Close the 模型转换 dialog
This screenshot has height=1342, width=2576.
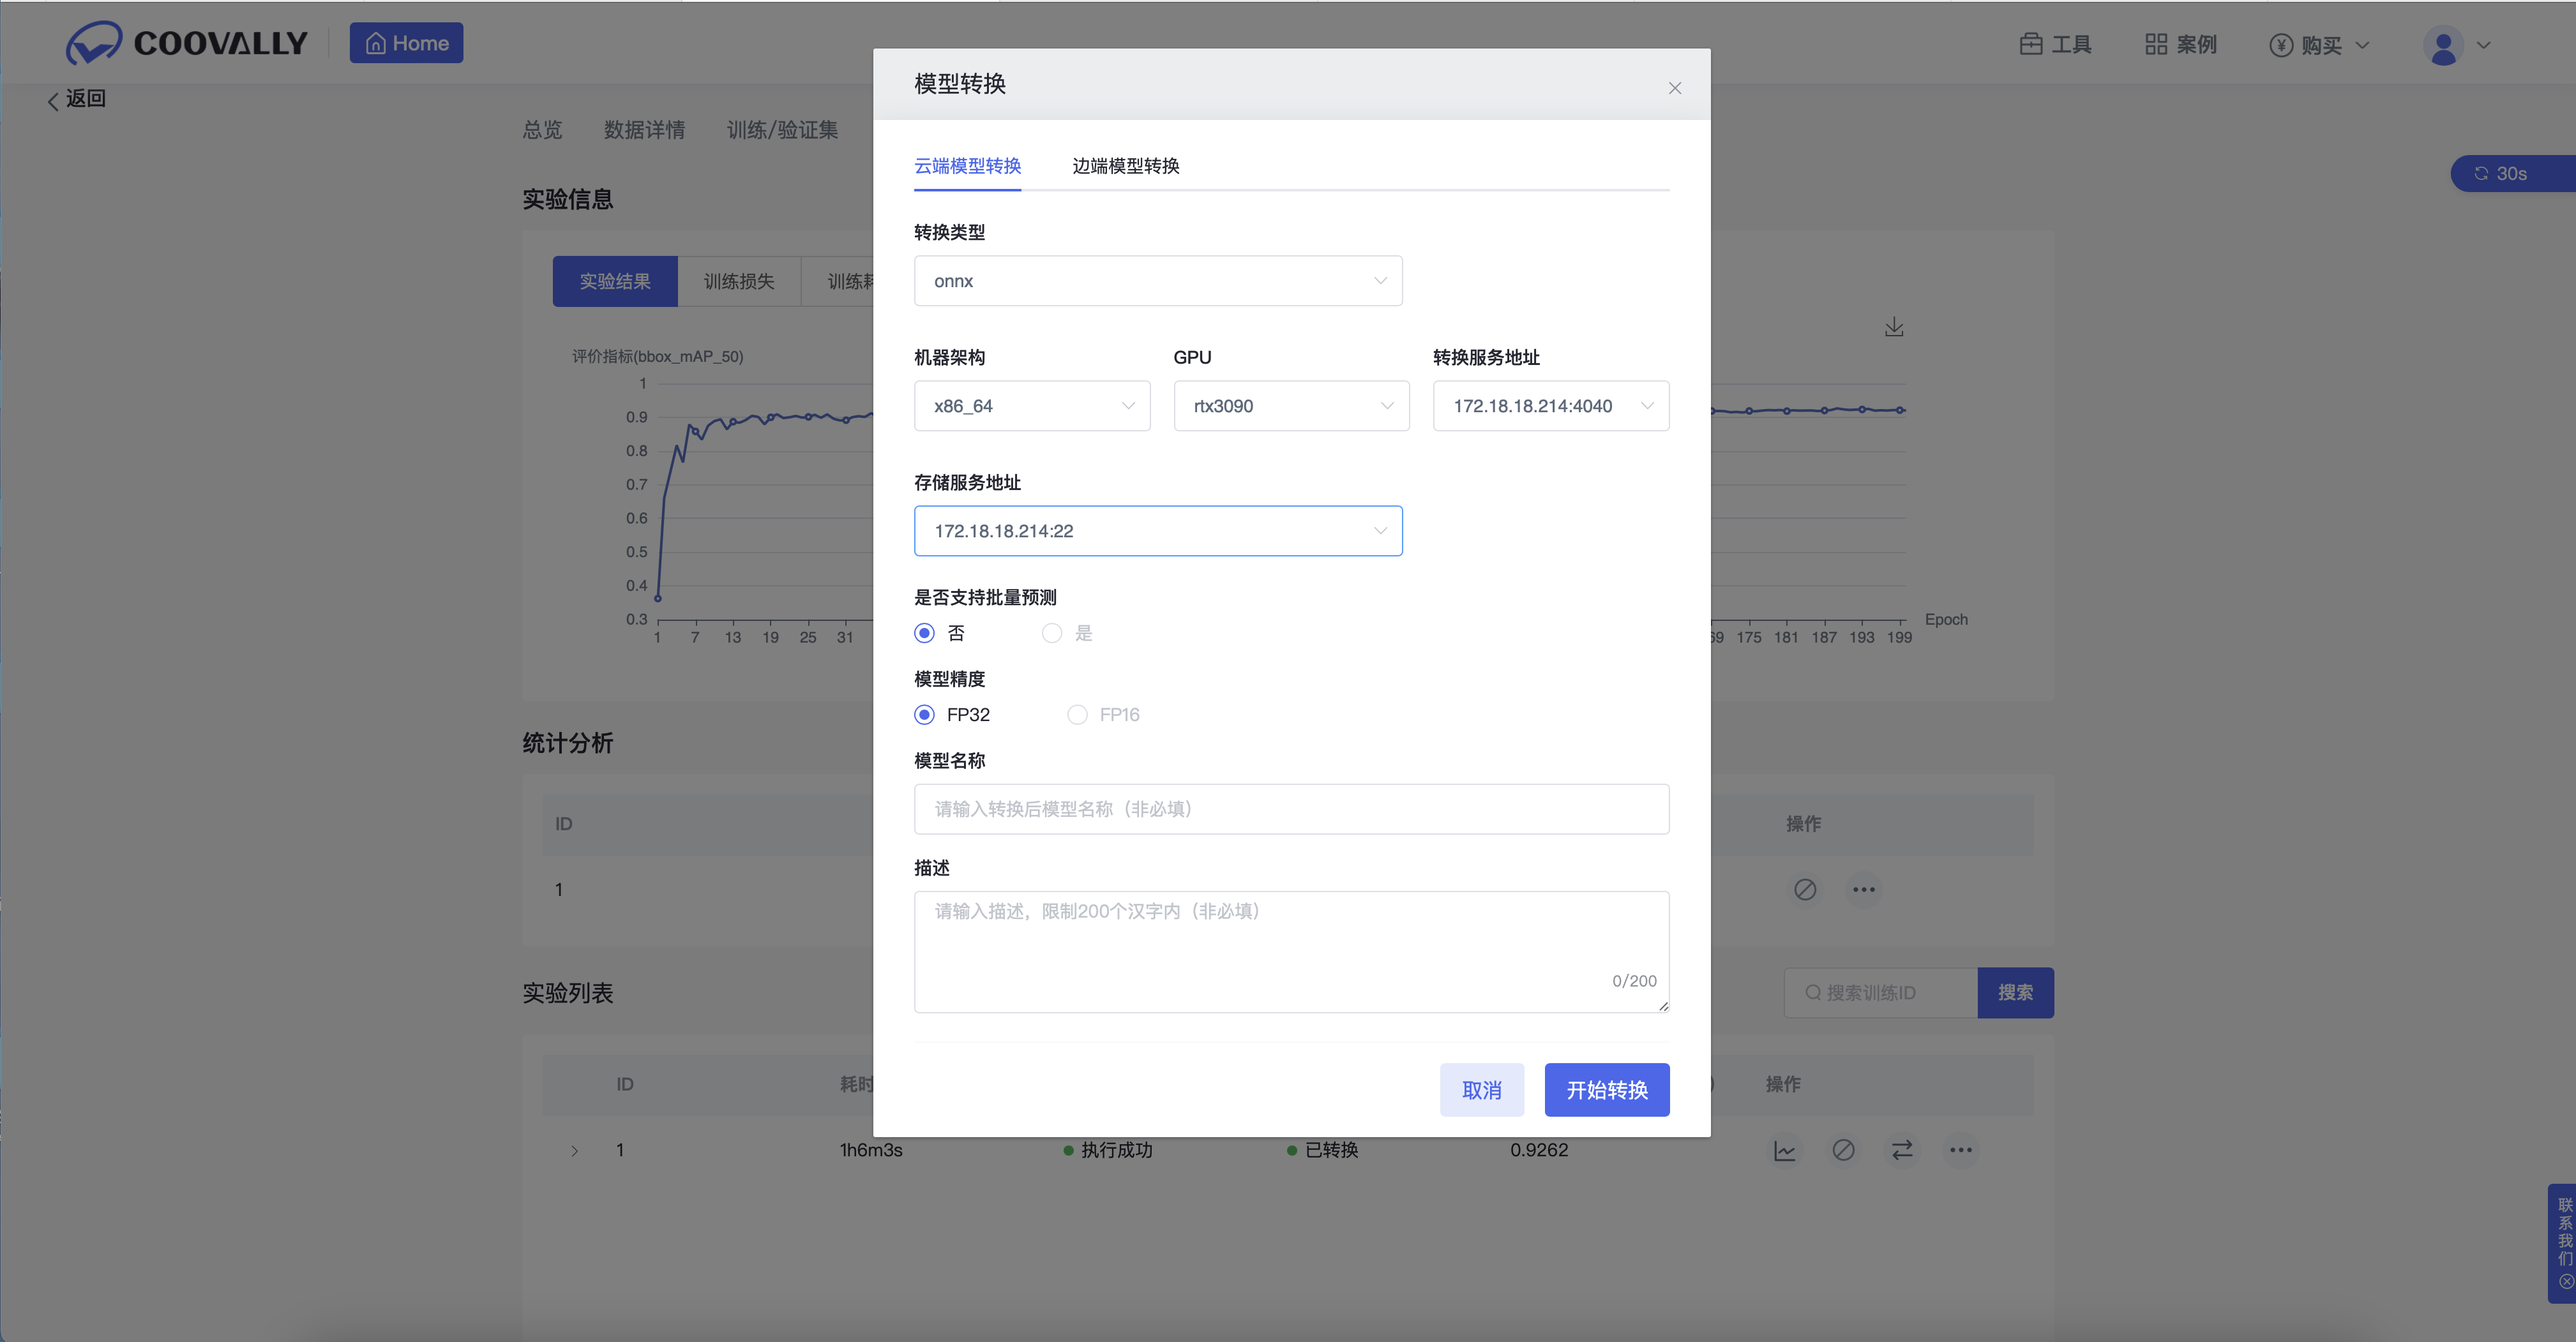(1674, 88)
